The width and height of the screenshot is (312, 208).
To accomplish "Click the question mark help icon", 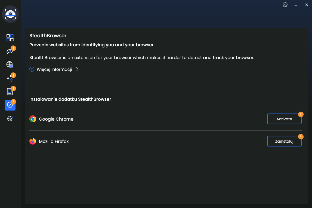I will tap(32, 69).
